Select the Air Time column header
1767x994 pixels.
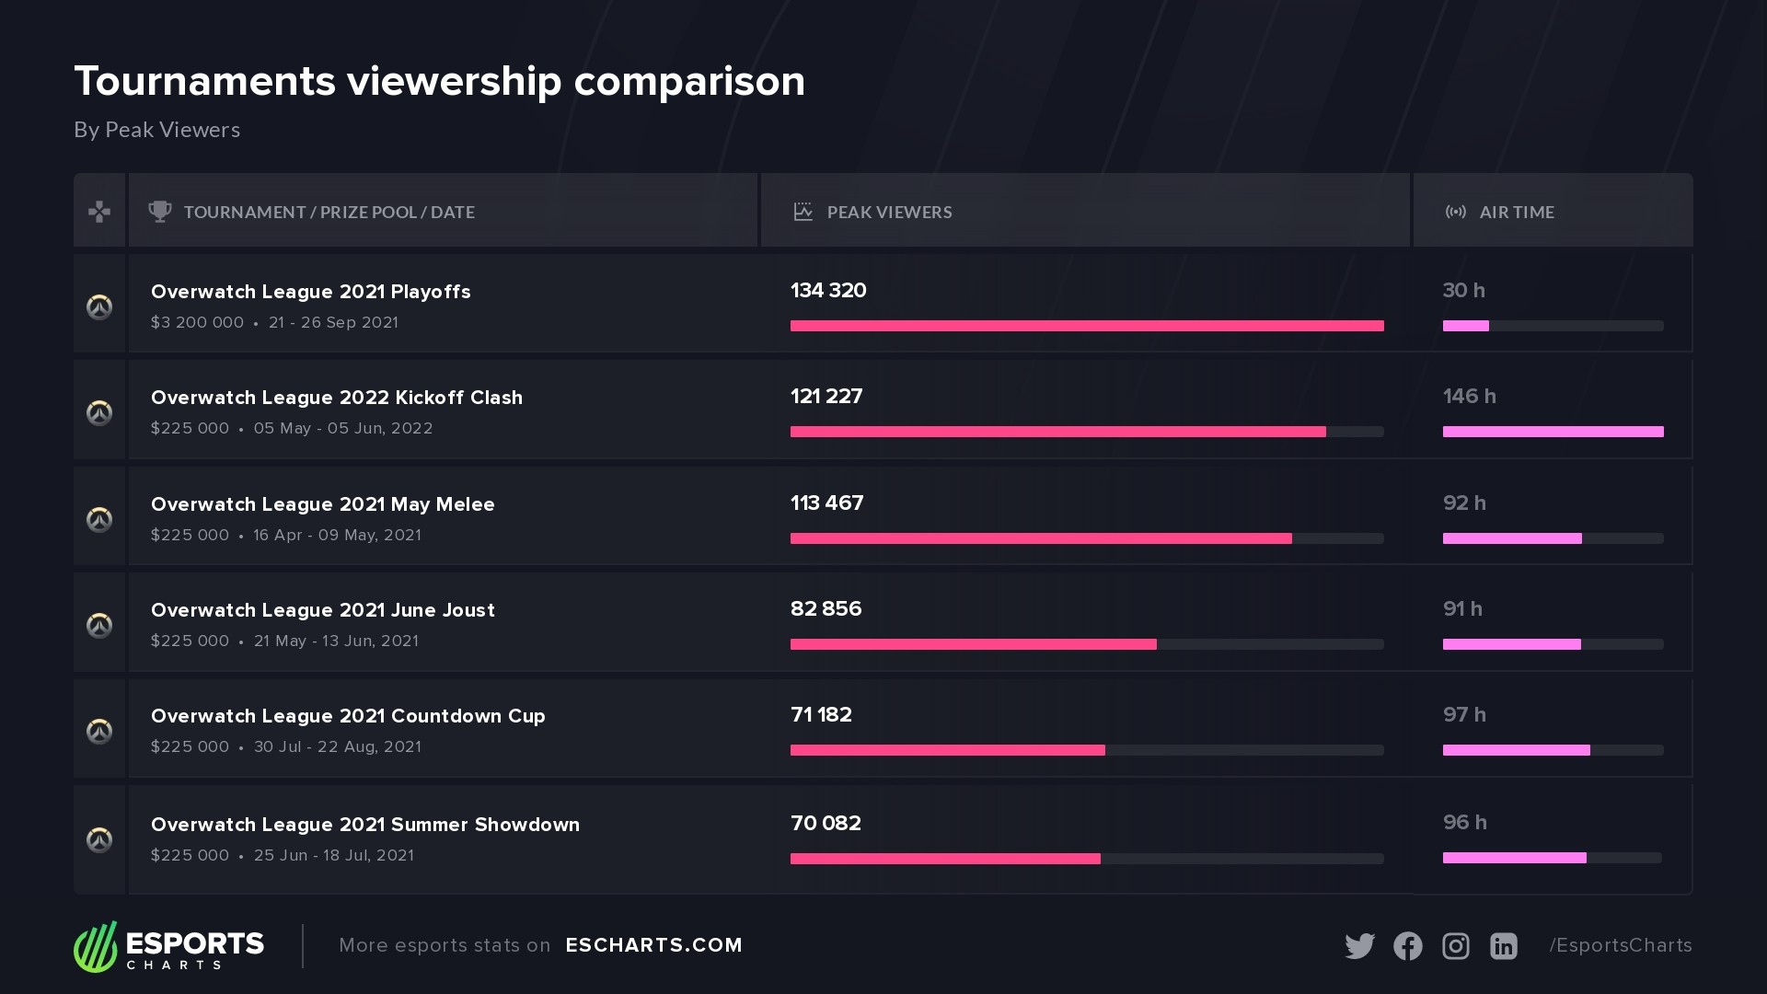pos(1516,212)
